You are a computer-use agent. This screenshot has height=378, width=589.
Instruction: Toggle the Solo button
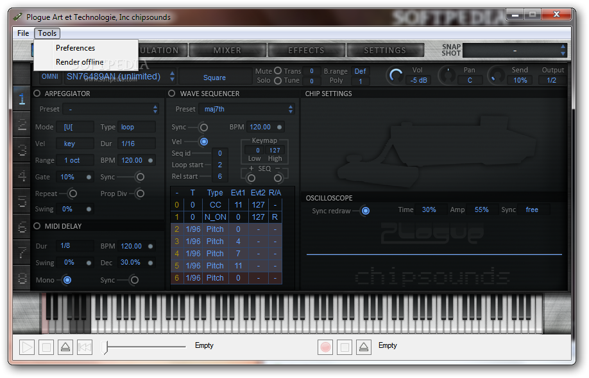tap(278, 80)
